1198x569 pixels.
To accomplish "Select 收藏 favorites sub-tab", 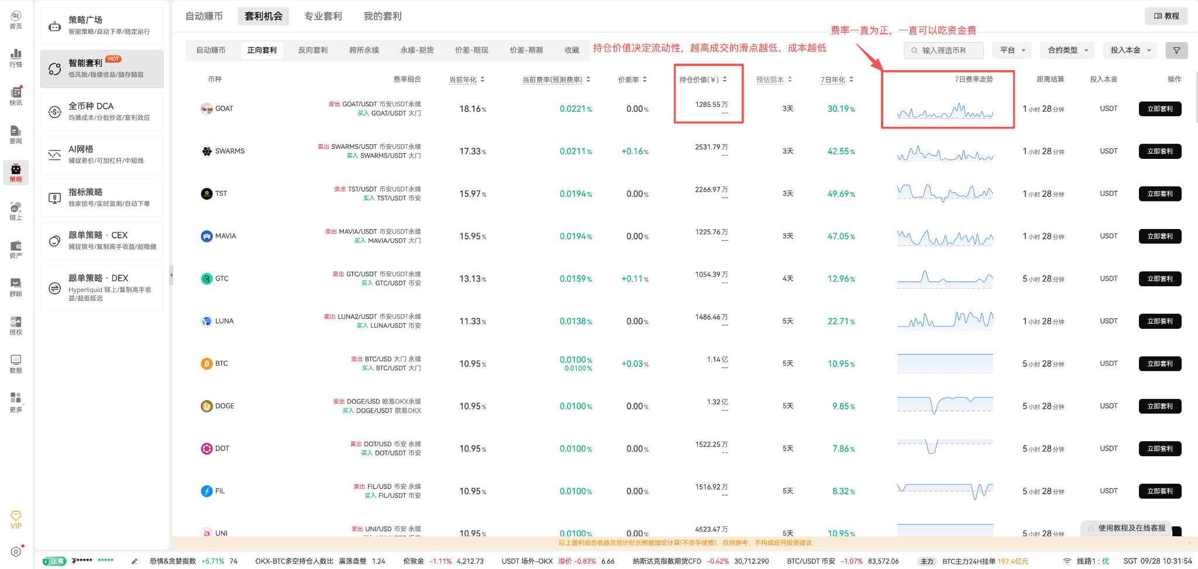I will point(572,50).
